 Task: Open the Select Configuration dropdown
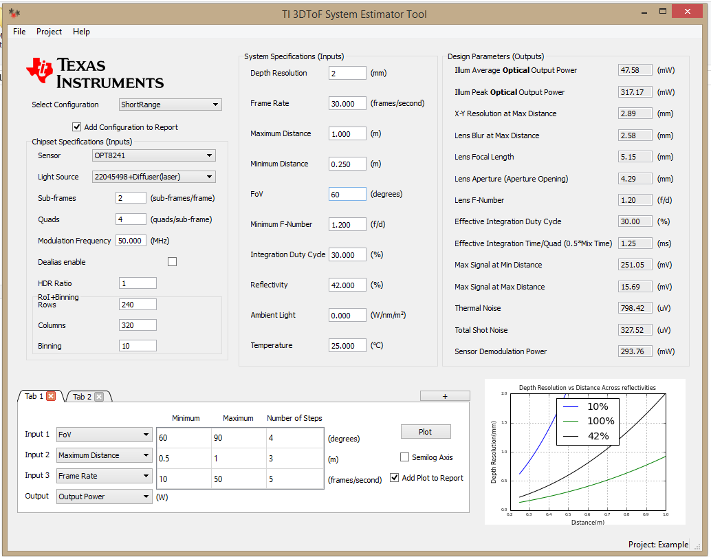point(171,105)
